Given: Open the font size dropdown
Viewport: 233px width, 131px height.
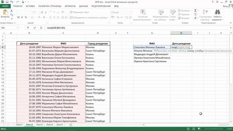Looking at the screenshot, I should tap(39, 12).
